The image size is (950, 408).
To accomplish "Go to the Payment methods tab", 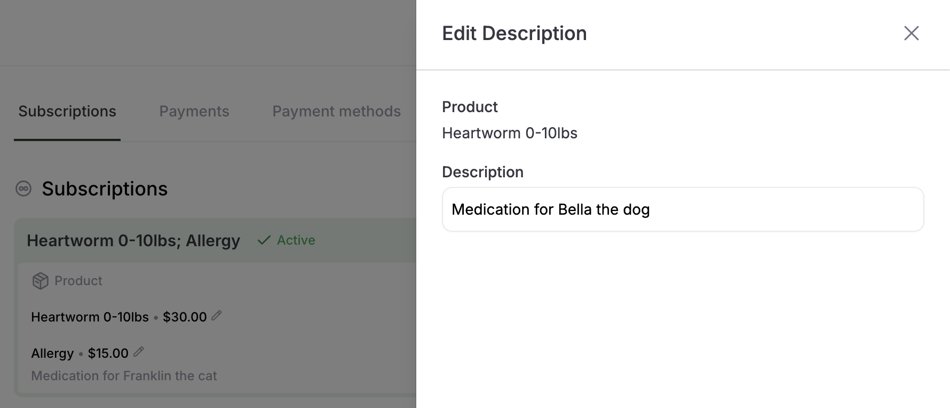I will pyautogui.click(x=337, y=111).
